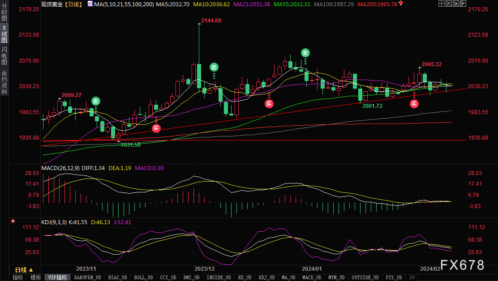498x281 pixels.
Task: Click the red 买 signal below 2065.32 peak
Action: pos(414,104)
